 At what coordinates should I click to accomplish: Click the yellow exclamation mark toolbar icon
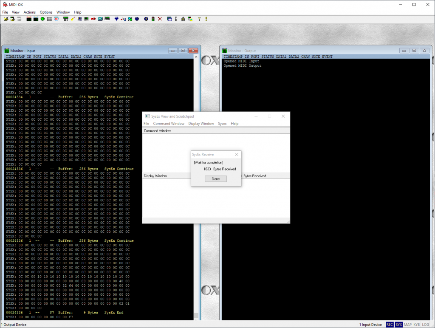click(206, 19)
